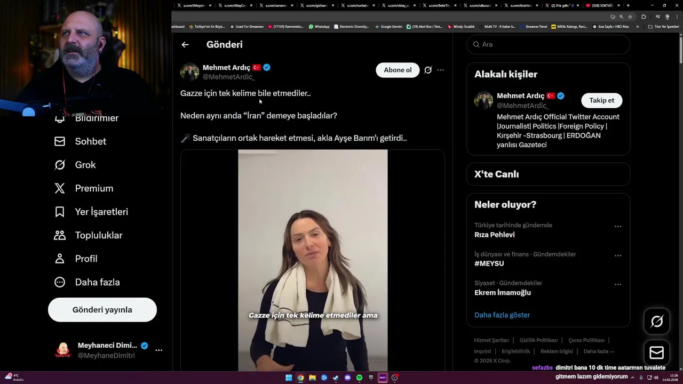Viewport: 683px width, 384px height.
Task: Open Premium in the left sidebar
Action: click(x=84, y=188)
